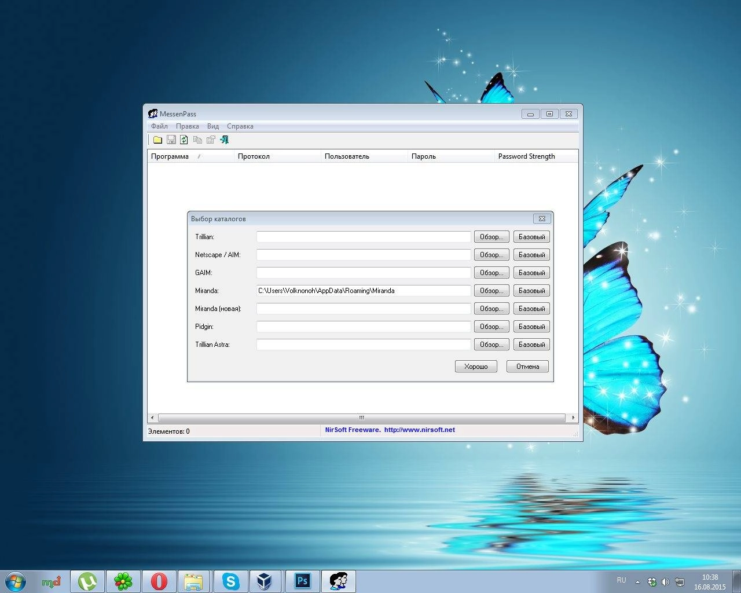Click the MessenPass taskbar button
This screenshot has height=593, width=741.
tap(338, 581)
